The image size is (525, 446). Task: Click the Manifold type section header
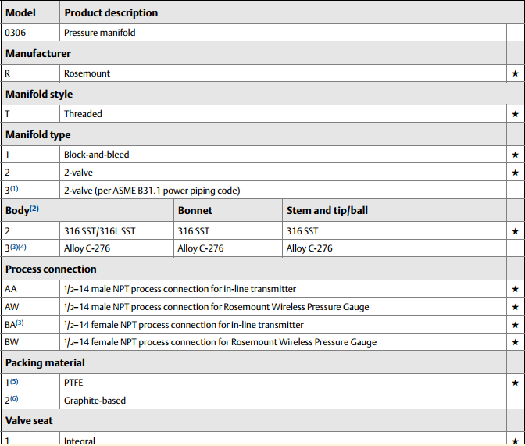click(39, 134)
